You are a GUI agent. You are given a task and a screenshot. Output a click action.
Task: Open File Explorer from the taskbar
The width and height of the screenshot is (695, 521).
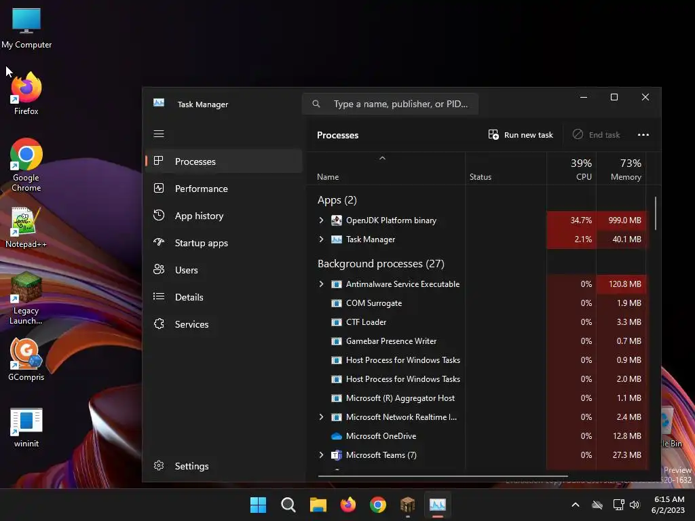point(318,505)
